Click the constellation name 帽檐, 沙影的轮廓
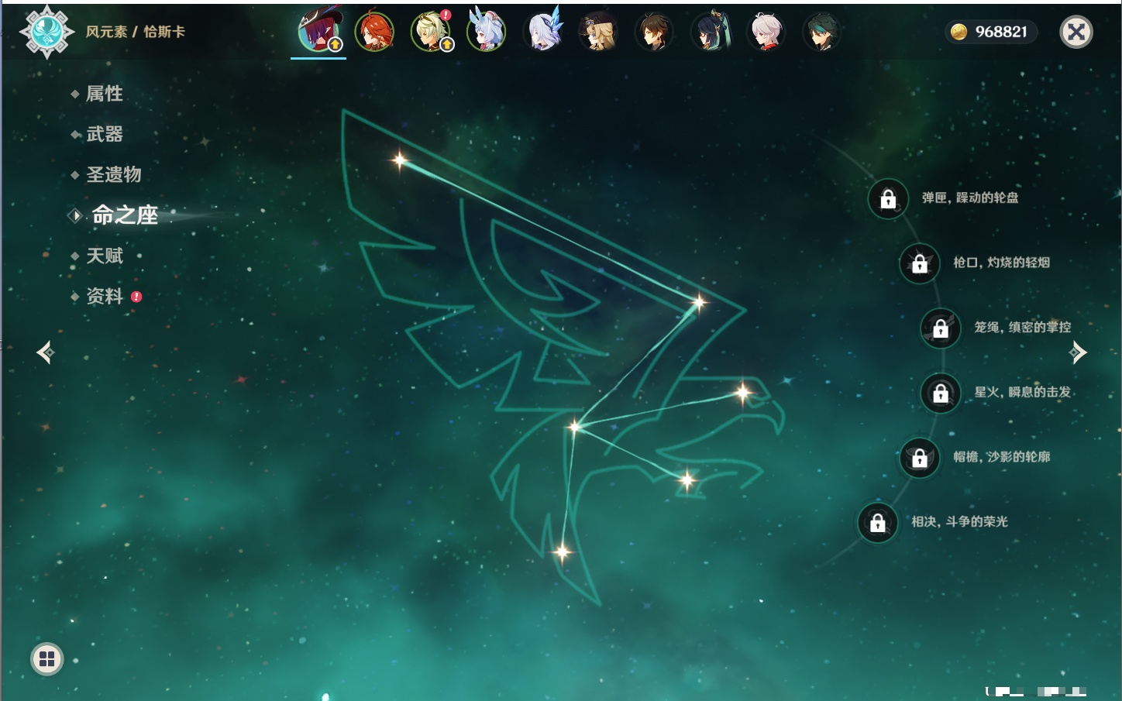Screen dimensions: 1122x701 [1002, 456]
